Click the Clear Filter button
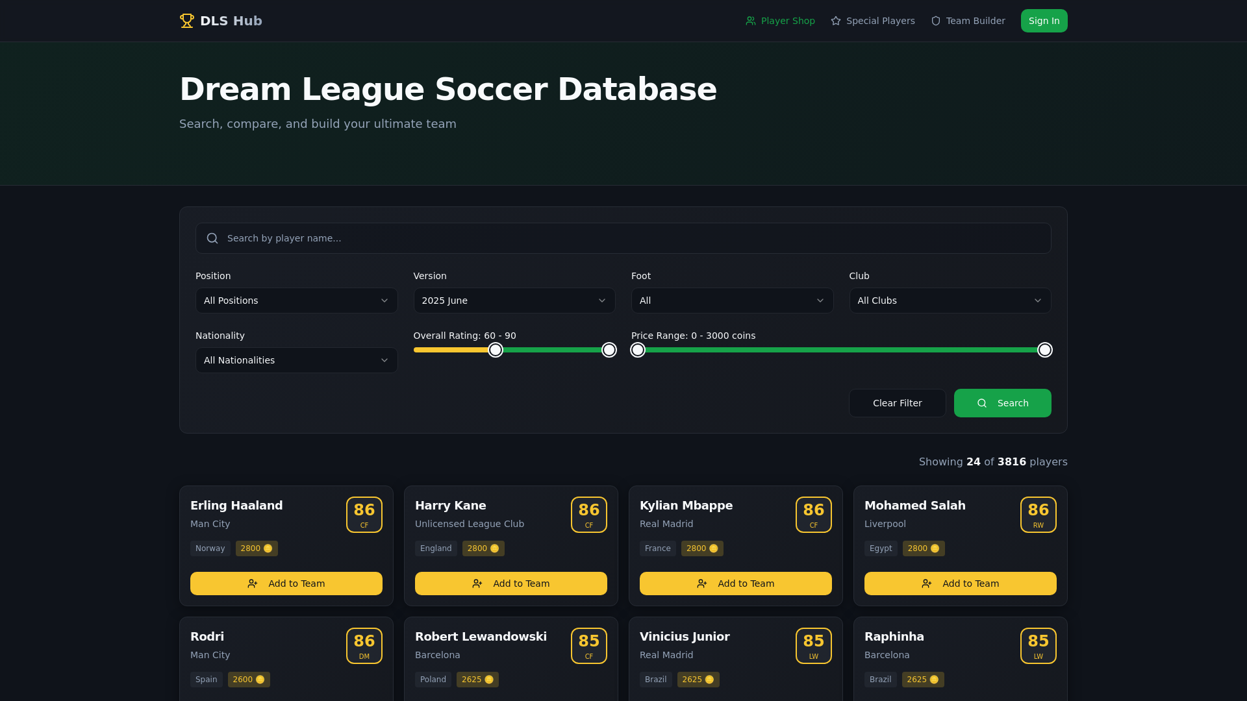 (897, 403)
